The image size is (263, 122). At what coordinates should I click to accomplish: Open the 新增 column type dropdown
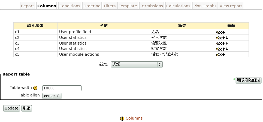point(137,64)
